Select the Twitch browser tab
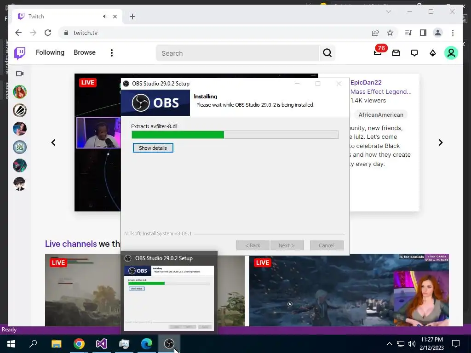 (x=68, y=17)
